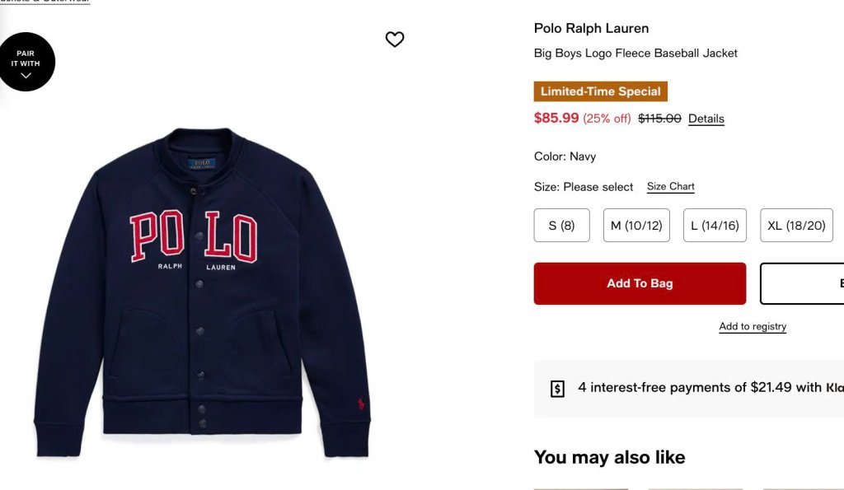Click the Jackets & Outerwear breadcrumb link
This screenshot has height=490, width=844.
[45, 2]
